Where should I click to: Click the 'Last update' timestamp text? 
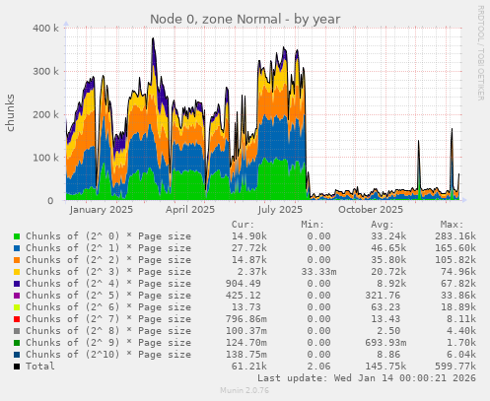[x=367, y=378]
